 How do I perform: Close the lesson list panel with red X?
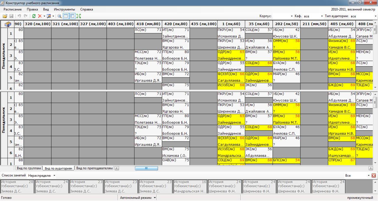374,175
